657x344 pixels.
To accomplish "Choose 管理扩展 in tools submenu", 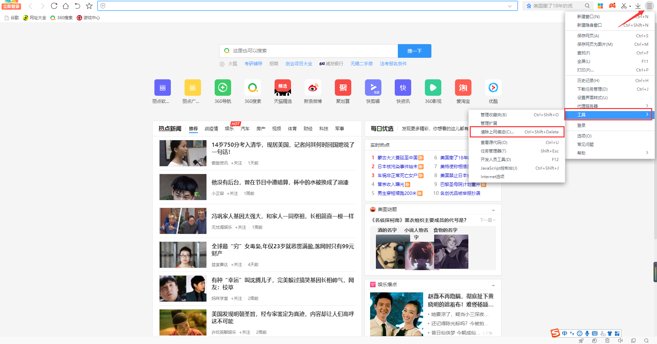I will click(x=517, y=123).
